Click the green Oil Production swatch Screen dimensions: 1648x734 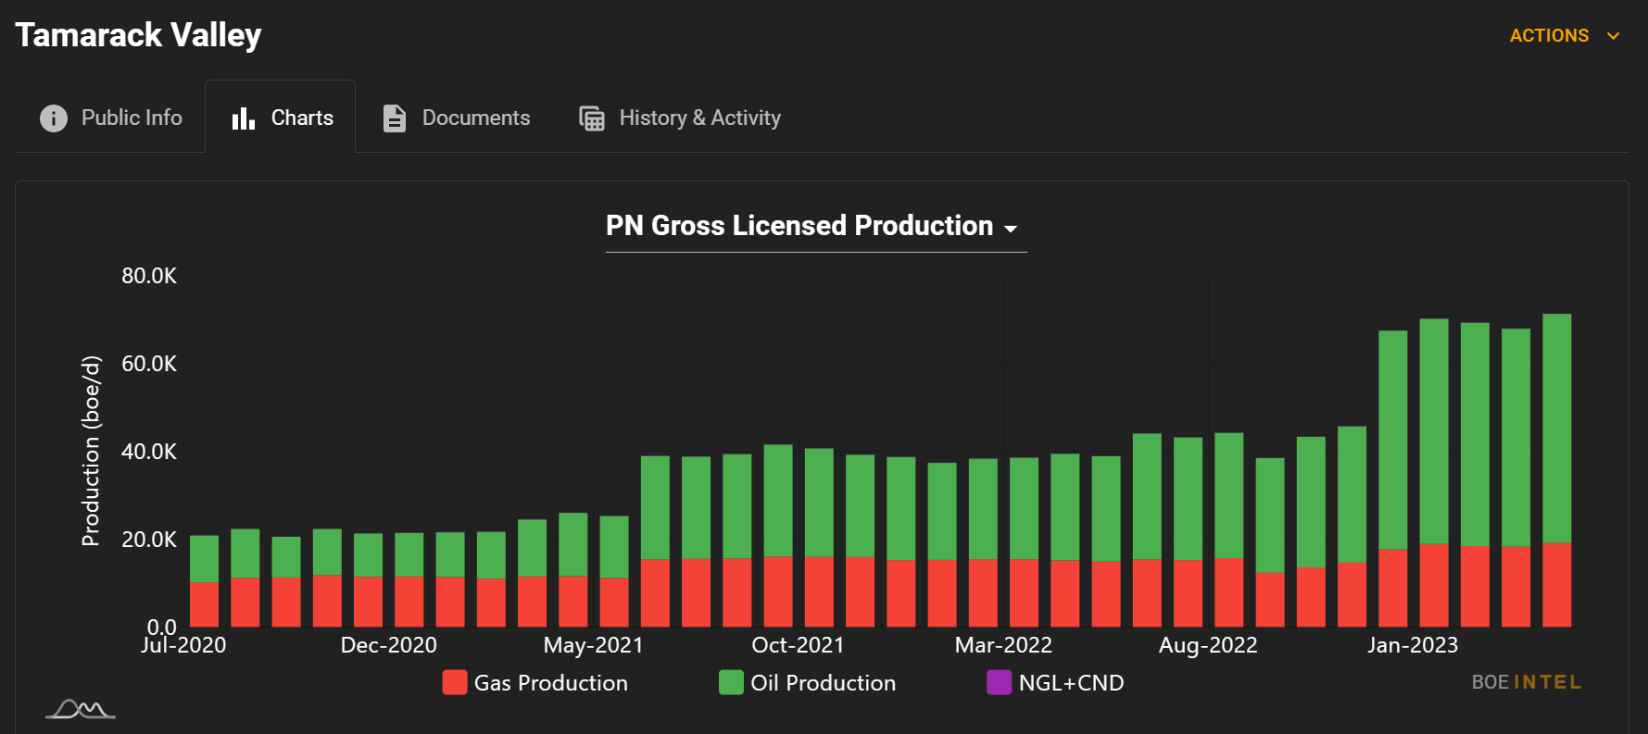(x=731, y=683)
